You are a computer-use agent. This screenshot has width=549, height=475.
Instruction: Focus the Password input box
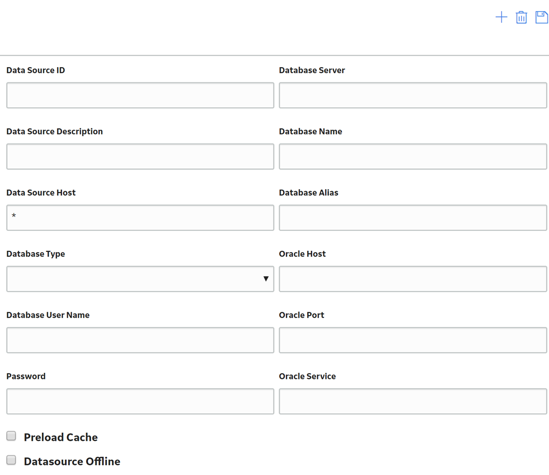coord(140,401)
